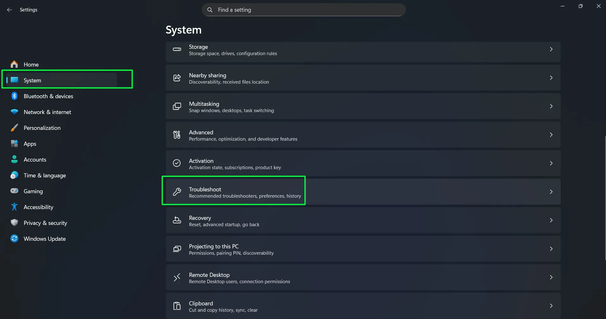The width and height of the screenshot is (606, 319).
Task: Click the Nearby sharing icon
Action: (x=177, y=78)
